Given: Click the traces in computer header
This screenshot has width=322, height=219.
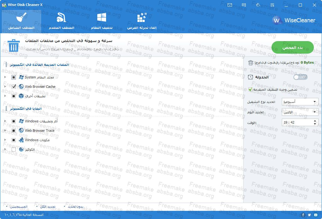Looking at the screenshot, I should pos(26,109).
